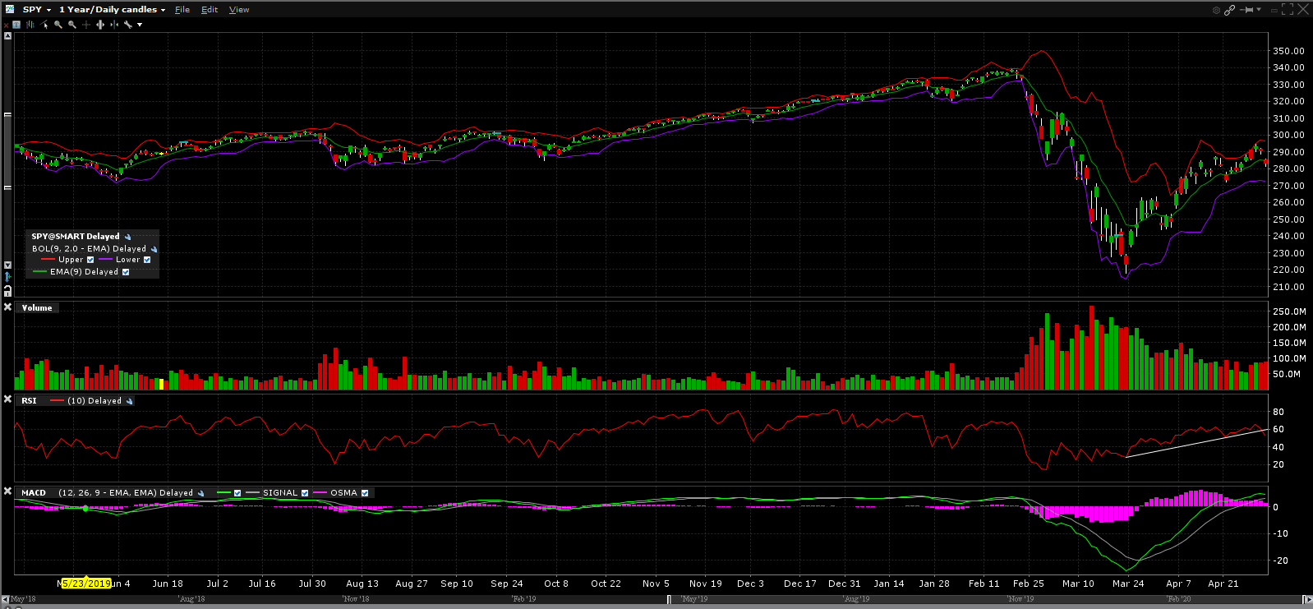Close the RSI sub-panel
Screen dimensions: 1313x609
coord(7,399)
